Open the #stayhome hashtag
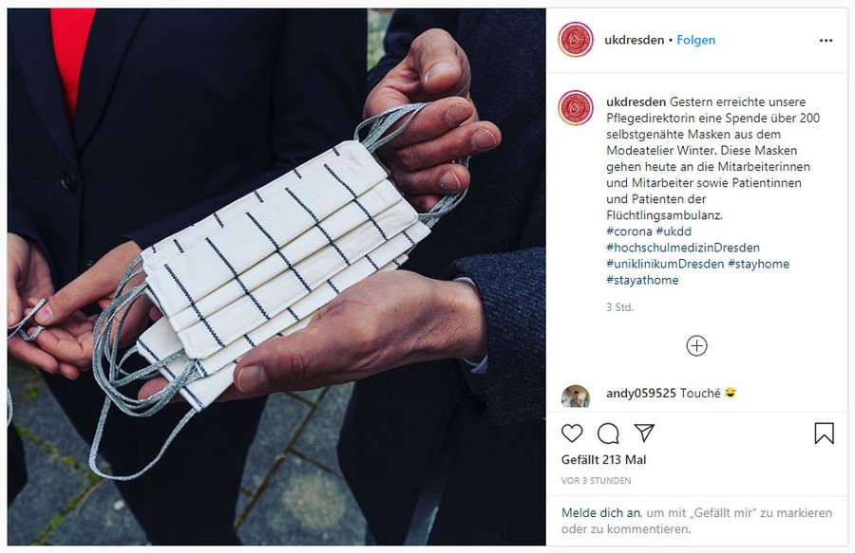 pos(758,264)
